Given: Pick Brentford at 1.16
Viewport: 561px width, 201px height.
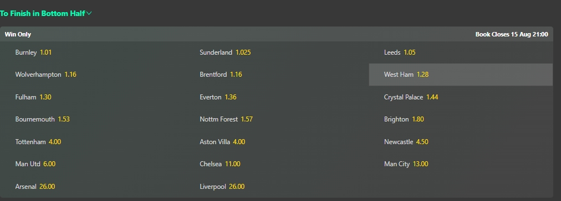Looking at the screenshot, I should click(277, 75).
